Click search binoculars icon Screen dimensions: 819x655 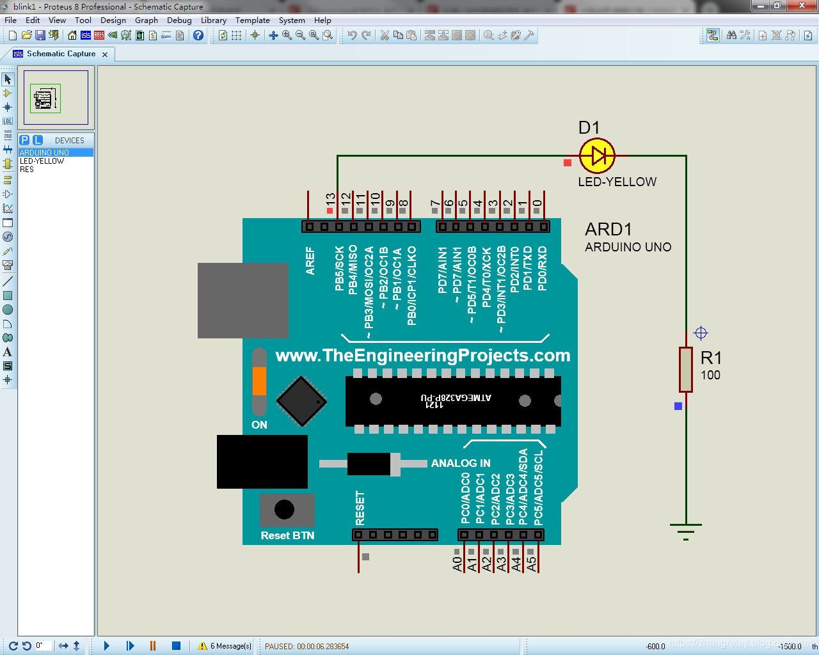731,35
